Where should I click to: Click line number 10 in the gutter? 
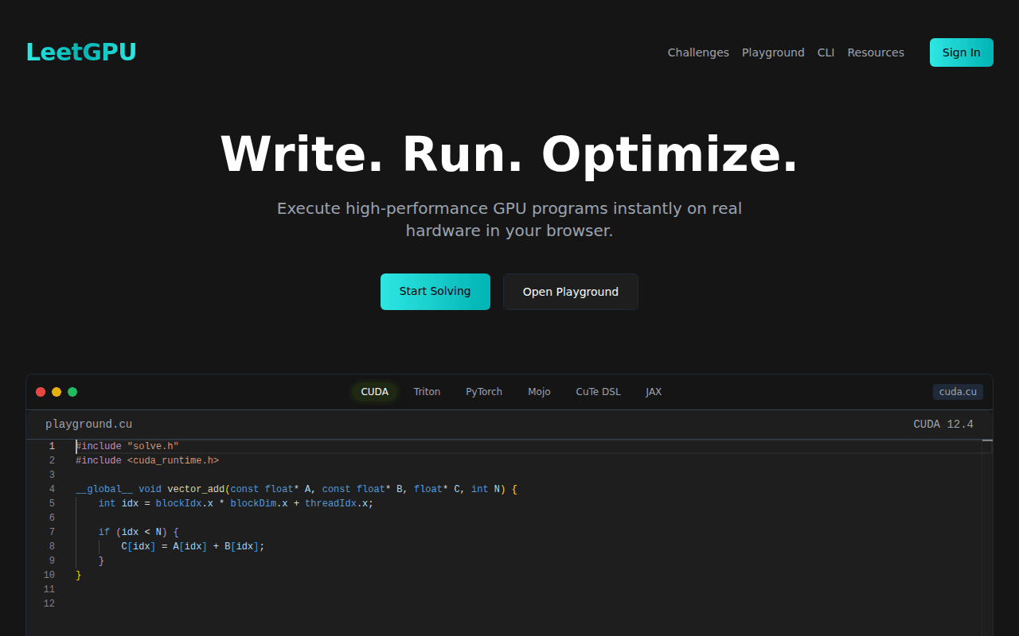coord(49,576)
